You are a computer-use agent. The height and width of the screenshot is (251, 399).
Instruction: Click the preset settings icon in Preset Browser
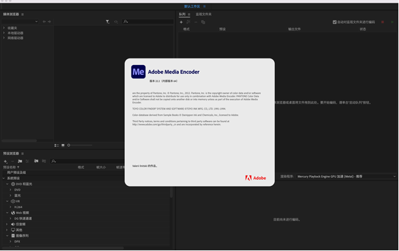coord(27,161)
